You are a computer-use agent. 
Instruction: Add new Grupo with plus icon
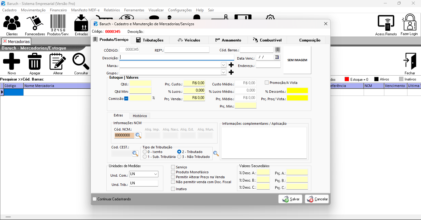pos(231,72)
